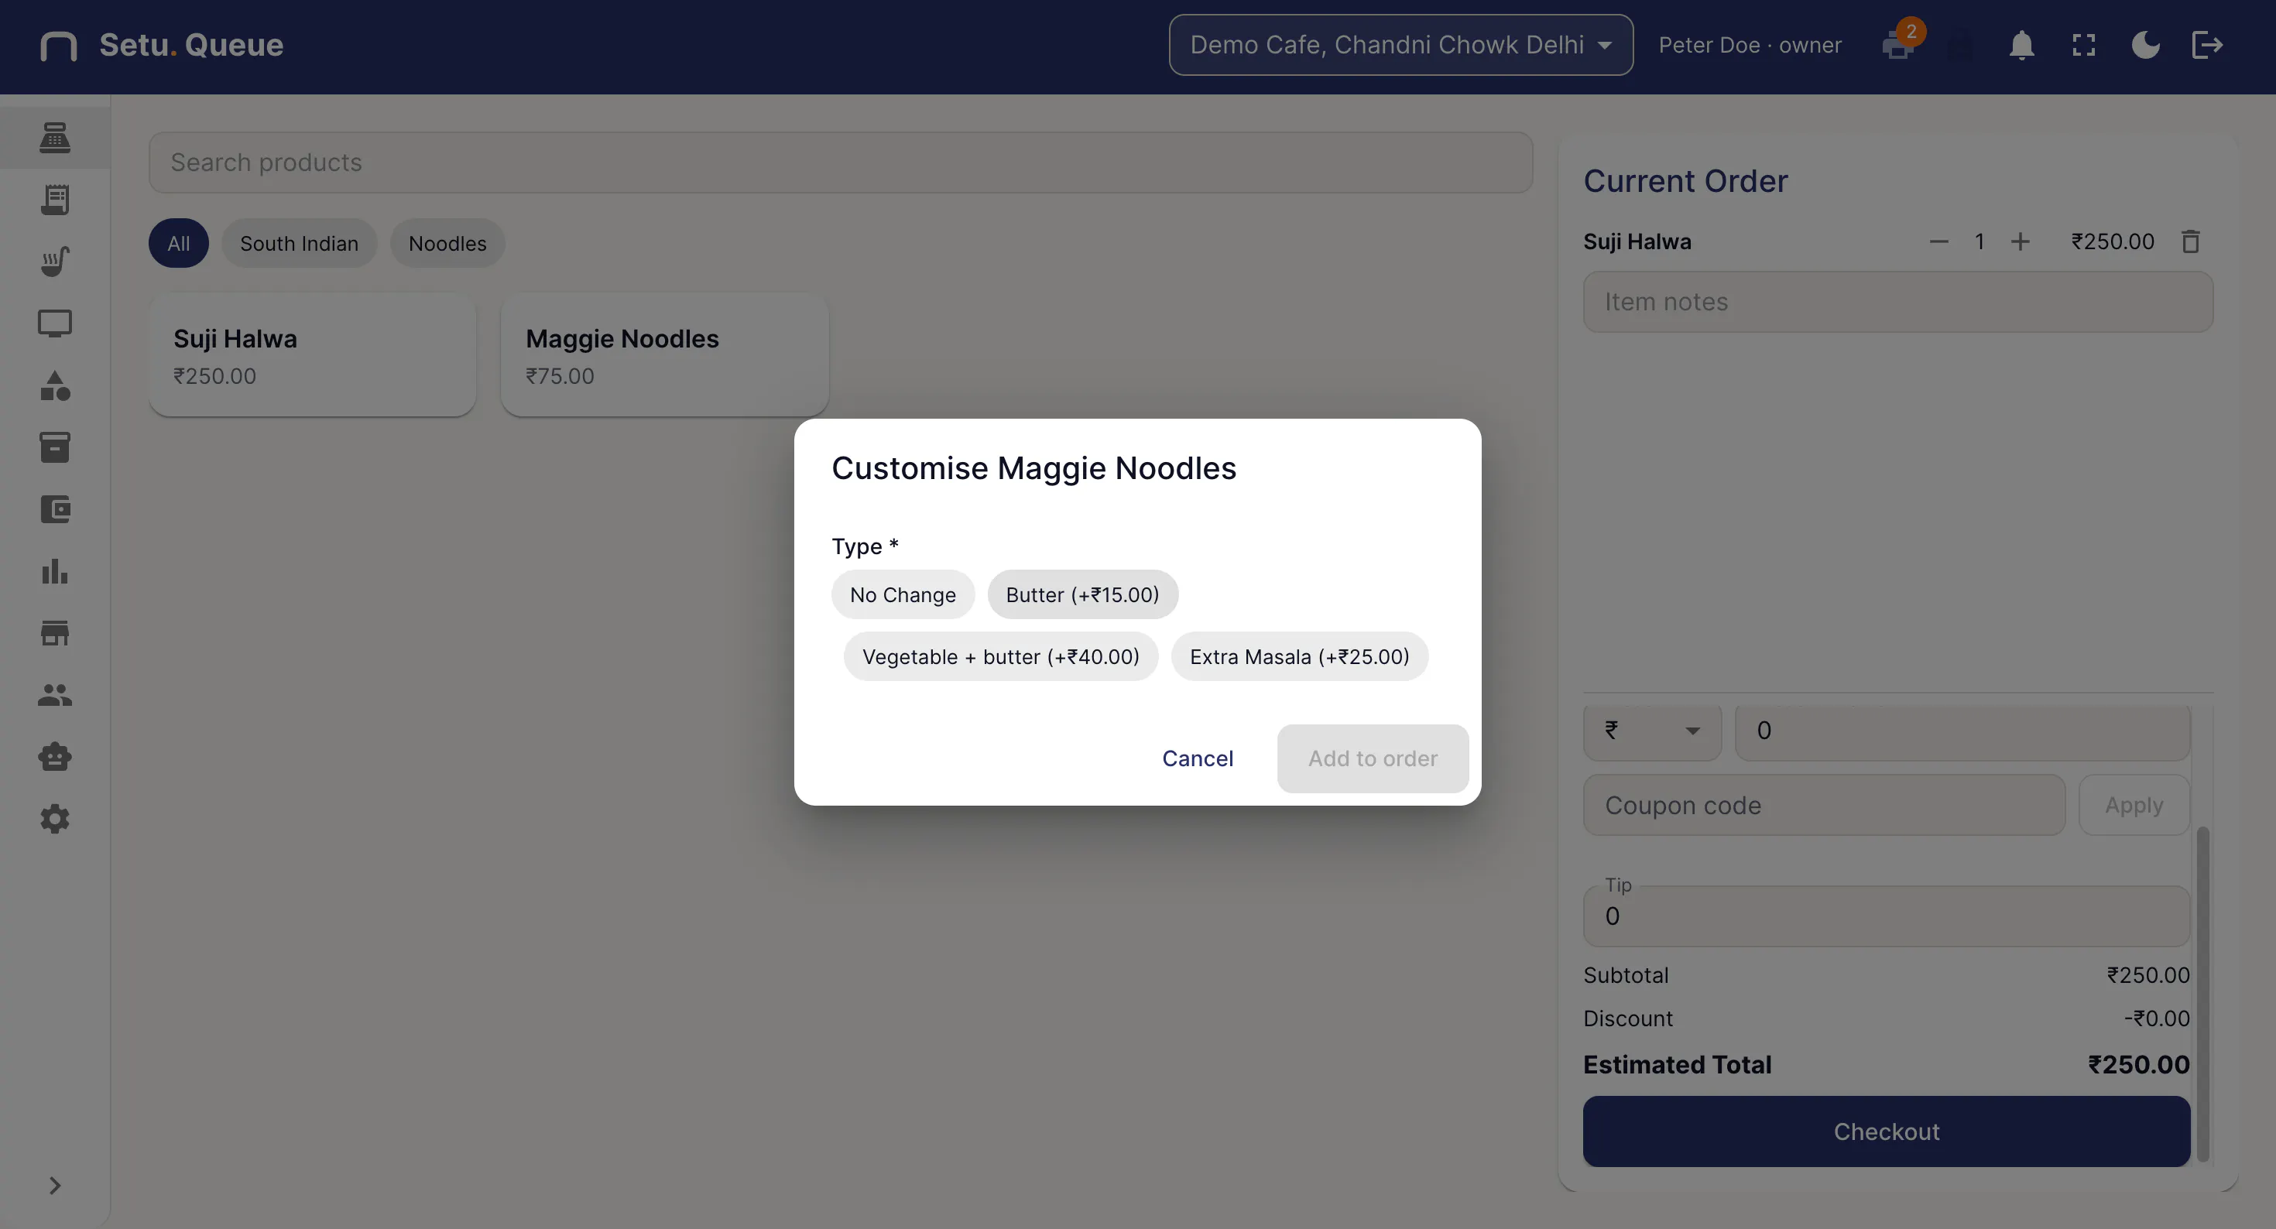Open the kitchen ladle sidebar icon

point(55,262)
